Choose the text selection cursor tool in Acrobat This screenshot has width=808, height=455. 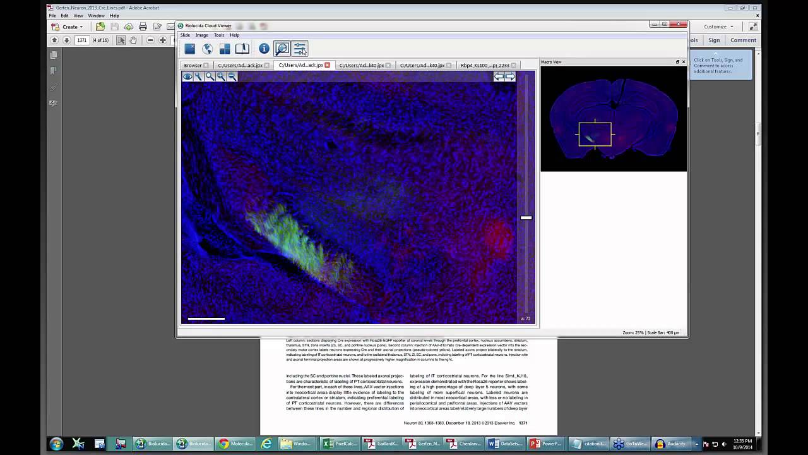pos(121,40)
